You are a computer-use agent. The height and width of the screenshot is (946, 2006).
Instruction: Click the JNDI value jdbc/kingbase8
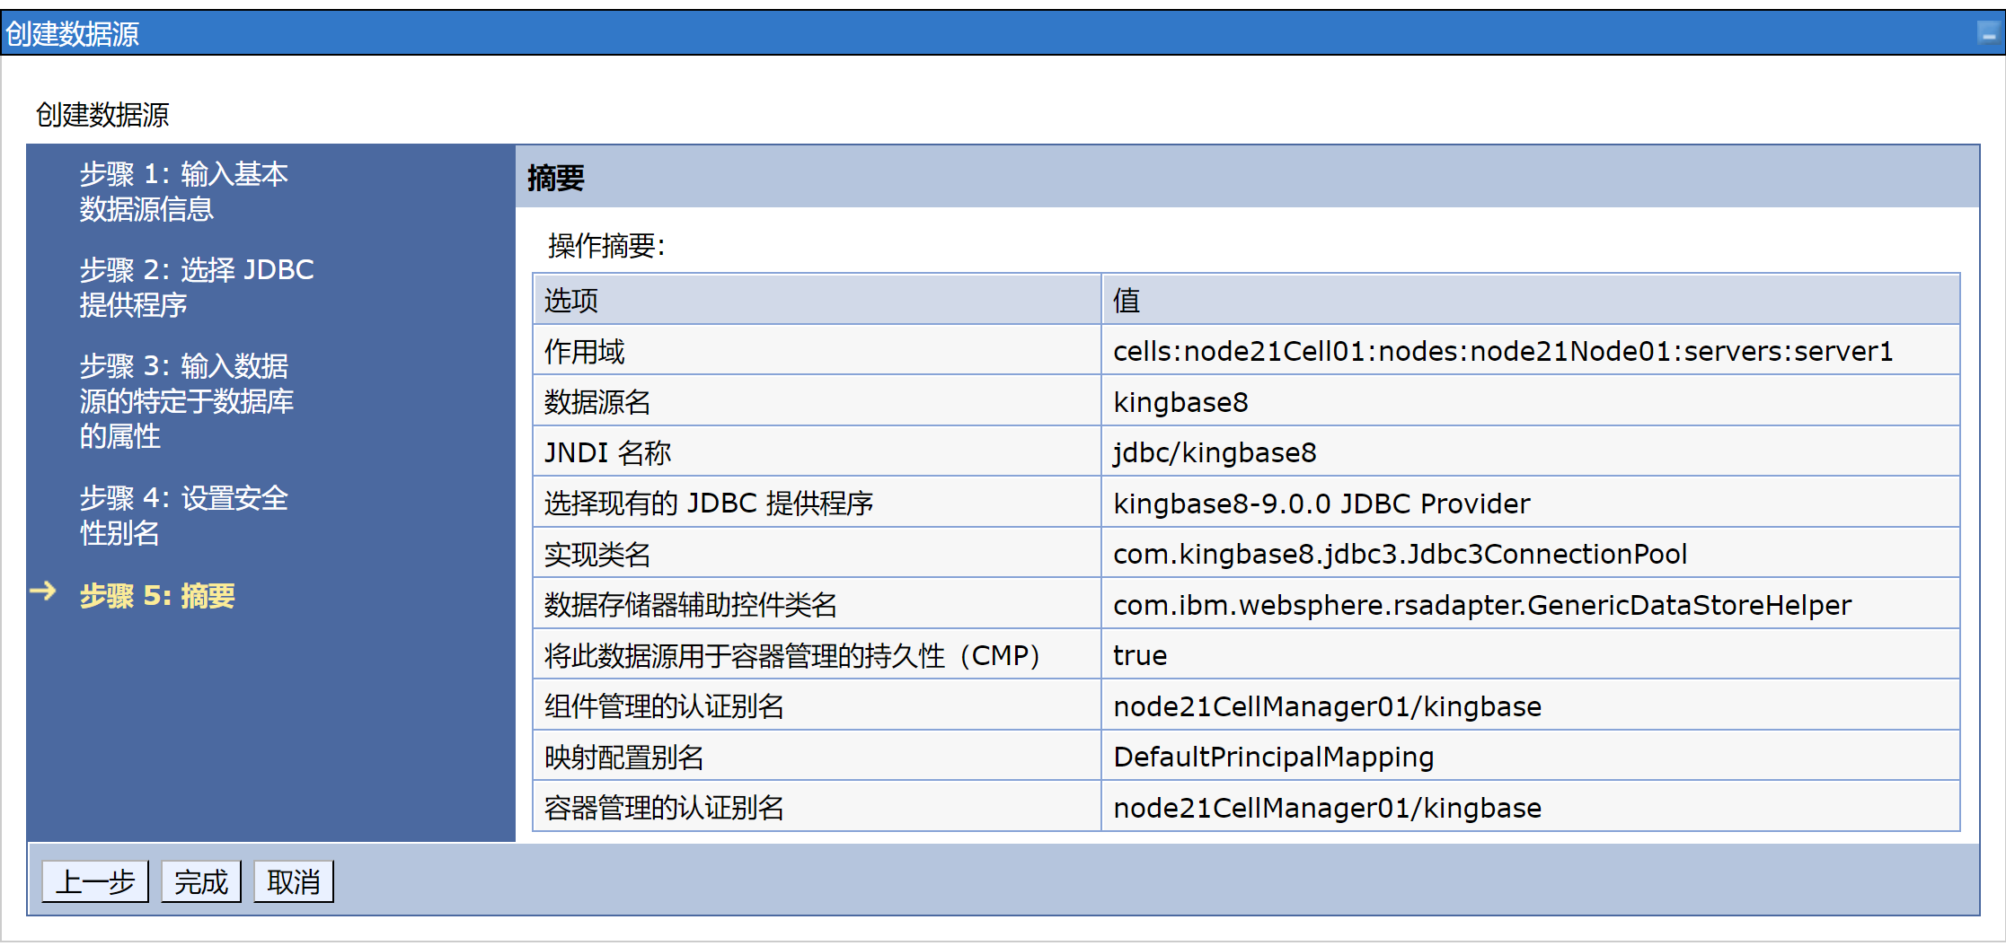(1215, 452)
